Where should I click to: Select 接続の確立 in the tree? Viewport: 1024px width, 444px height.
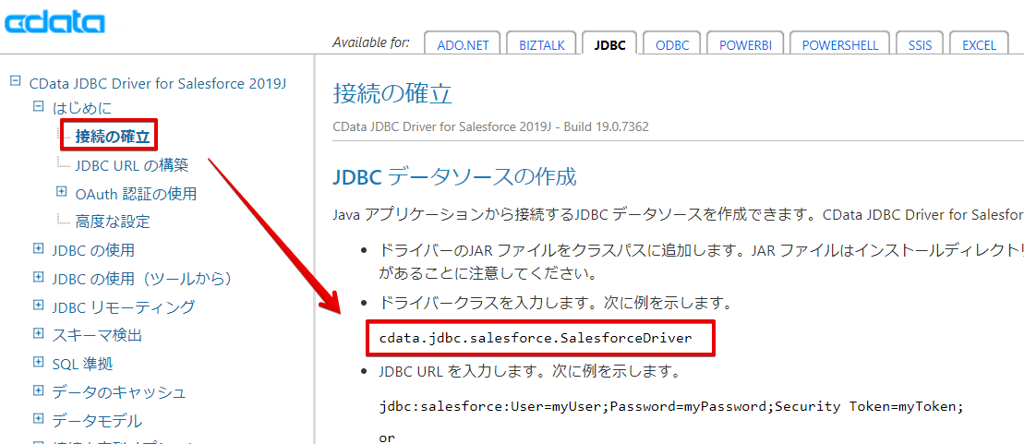(x=113, y=138)
